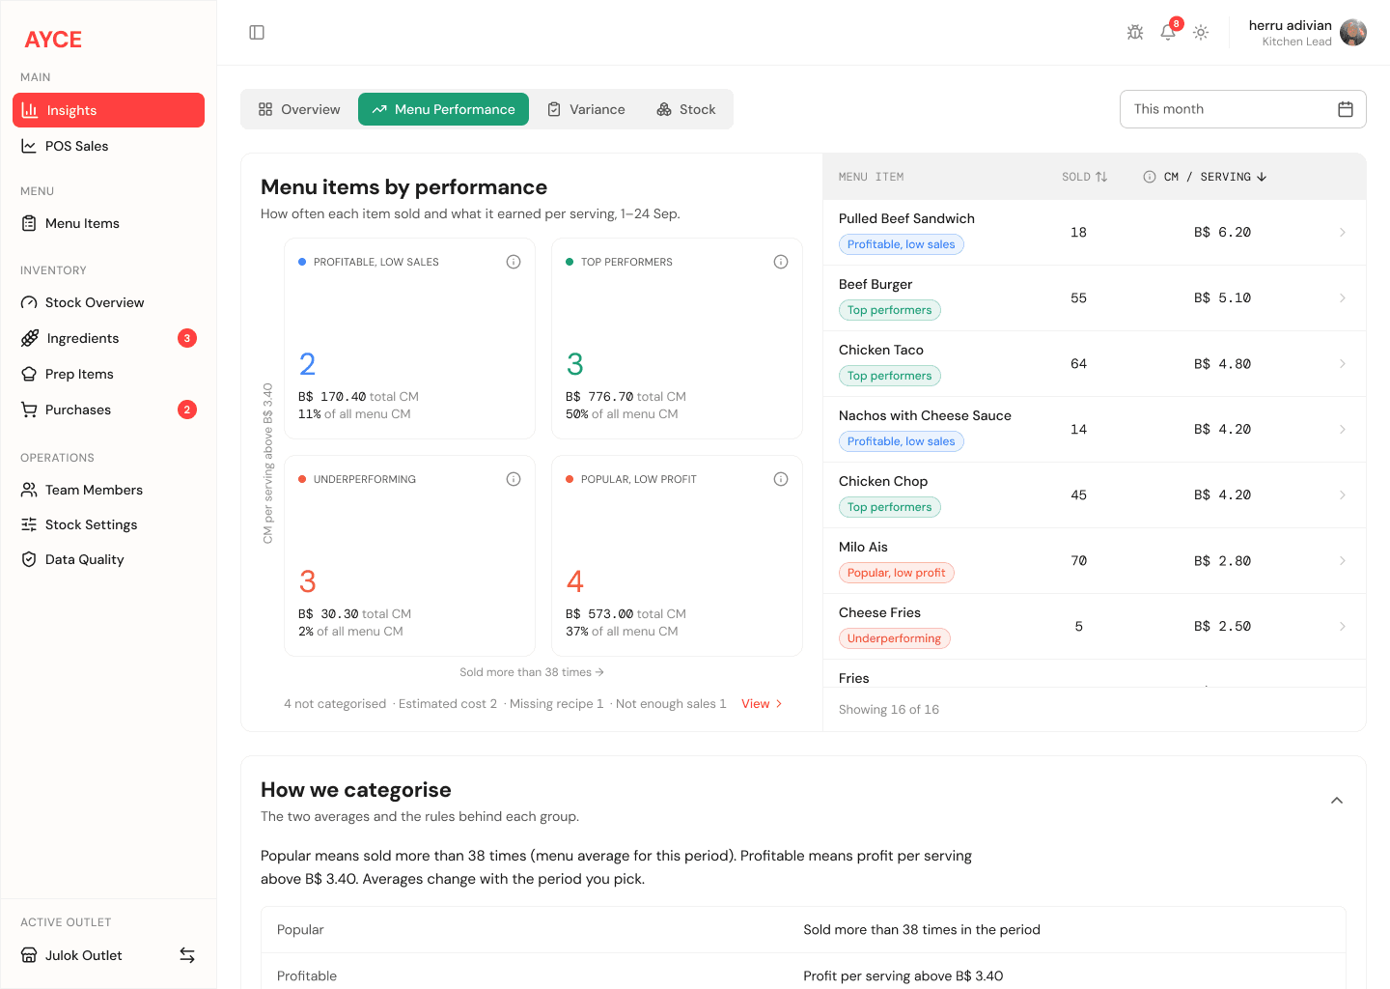Toggle the sidebar collapse icon
The height and width of the screenshot is (989, 1390).
pos(257,33)
